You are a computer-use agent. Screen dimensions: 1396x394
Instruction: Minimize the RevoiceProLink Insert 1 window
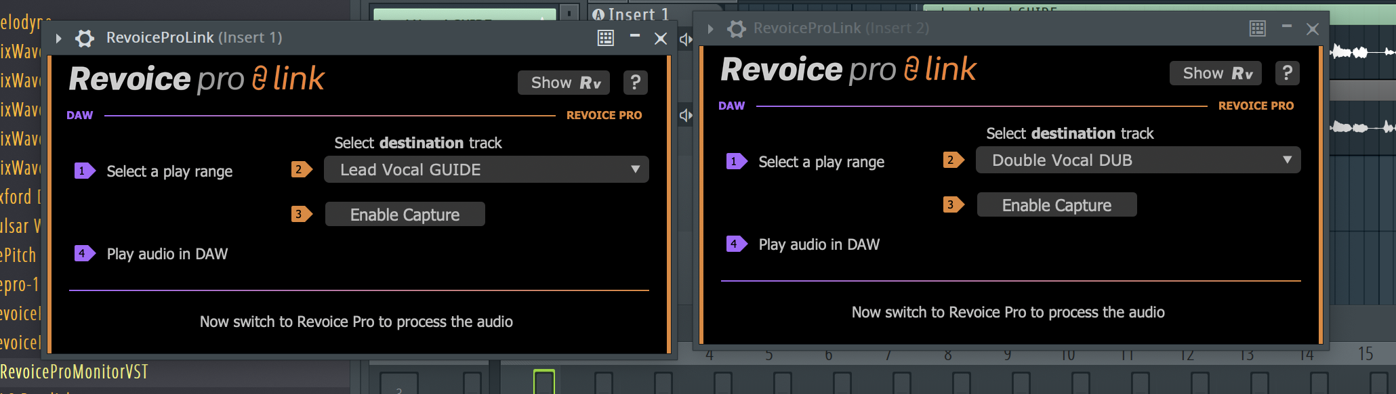pos(635,37)
